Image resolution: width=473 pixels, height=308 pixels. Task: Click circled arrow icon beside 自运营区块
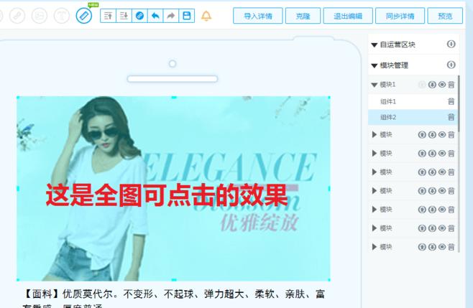pos(451,45)
